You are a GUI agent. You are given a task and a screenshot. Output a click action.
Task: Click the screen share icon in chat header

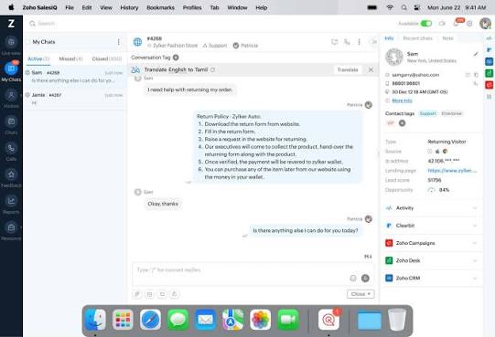[335, 42]
